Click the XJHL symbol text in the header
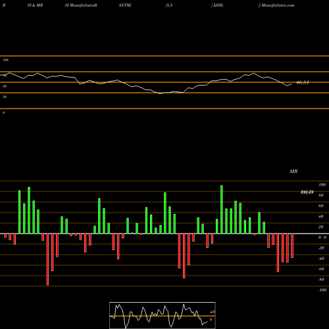Image resolution: width=329 pixels, height=329 pixels. [x=218, y=5]
